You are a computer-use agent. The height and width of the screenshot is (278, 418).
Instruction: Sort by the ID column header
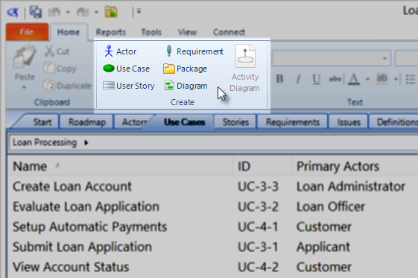263,166
